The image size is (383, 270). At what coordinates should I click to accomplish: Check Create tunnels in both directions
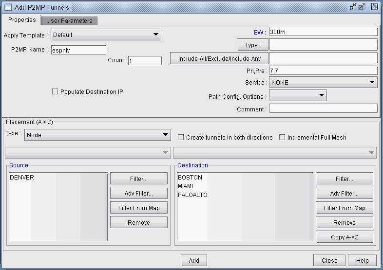click(x=181, y=137)
